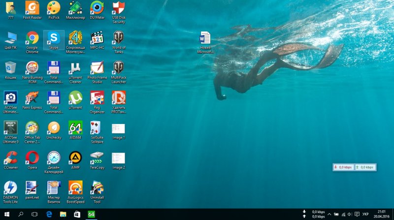Open the УКР language switcher
The image size is (394, 220).
click(365, 215)
